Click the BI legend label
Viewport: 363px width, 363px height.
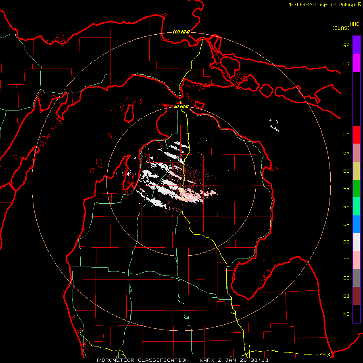click(346, 296)
